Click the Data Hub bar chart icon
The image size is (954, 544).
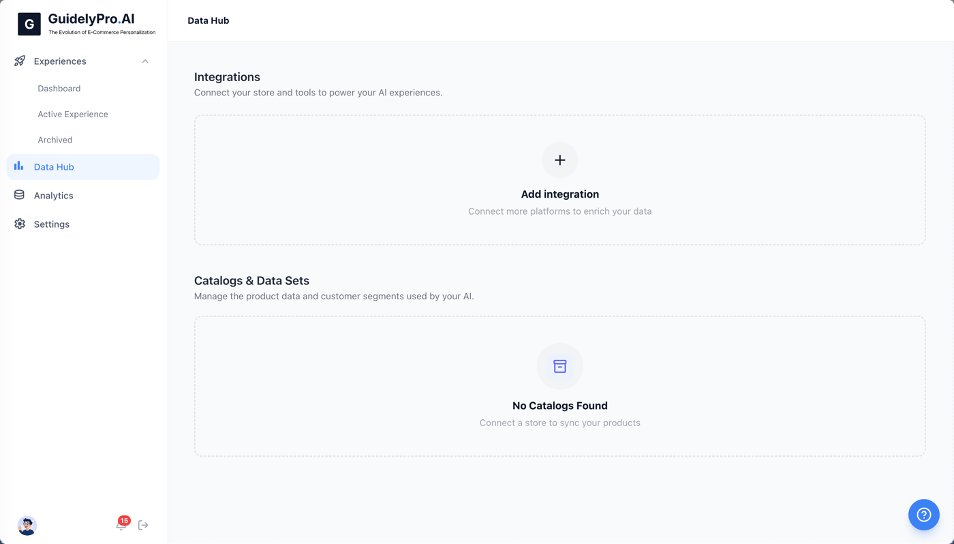point(19,166)
